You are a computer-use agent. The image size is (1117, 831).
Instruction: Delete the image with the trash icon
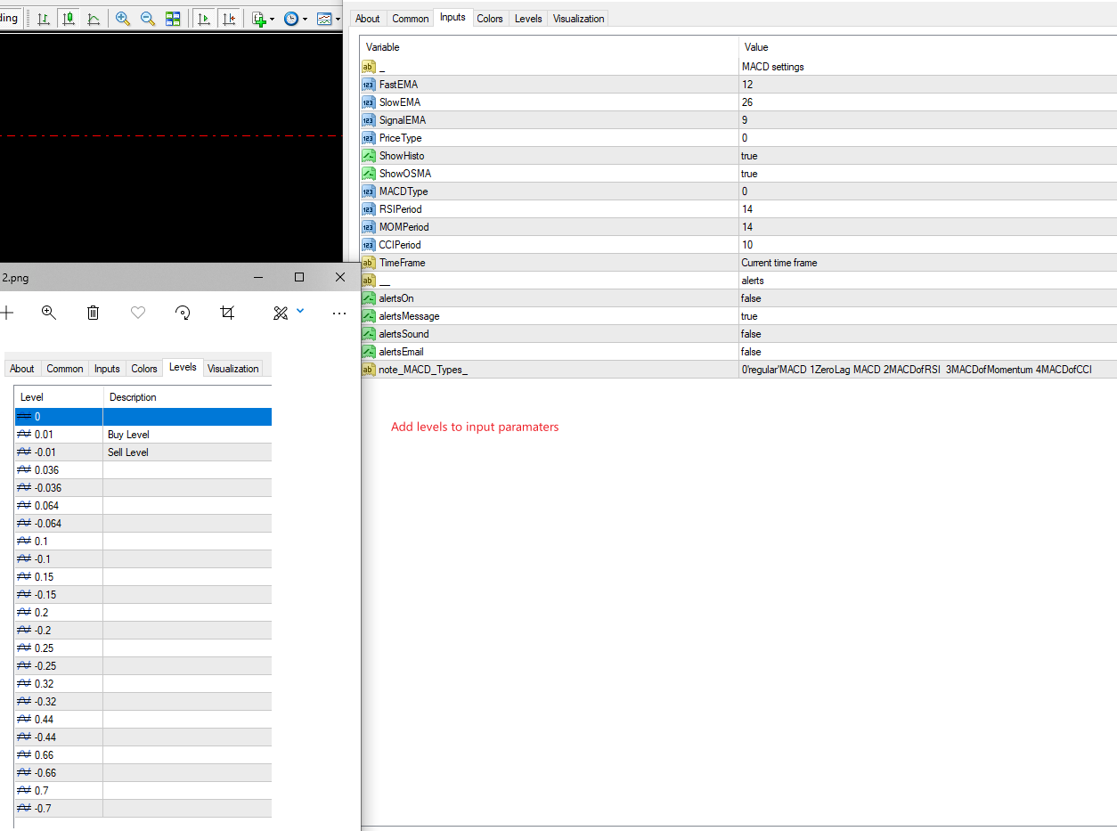(93, 313)
